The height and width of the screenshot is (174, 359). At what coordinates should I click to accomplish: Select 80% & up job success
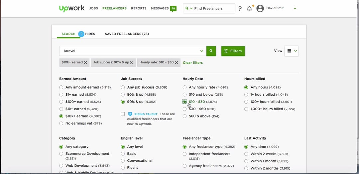123,94
